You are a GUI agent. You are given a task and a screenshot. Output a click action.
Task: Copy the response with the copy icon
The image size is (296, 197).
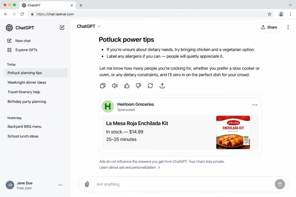[103, 86]
